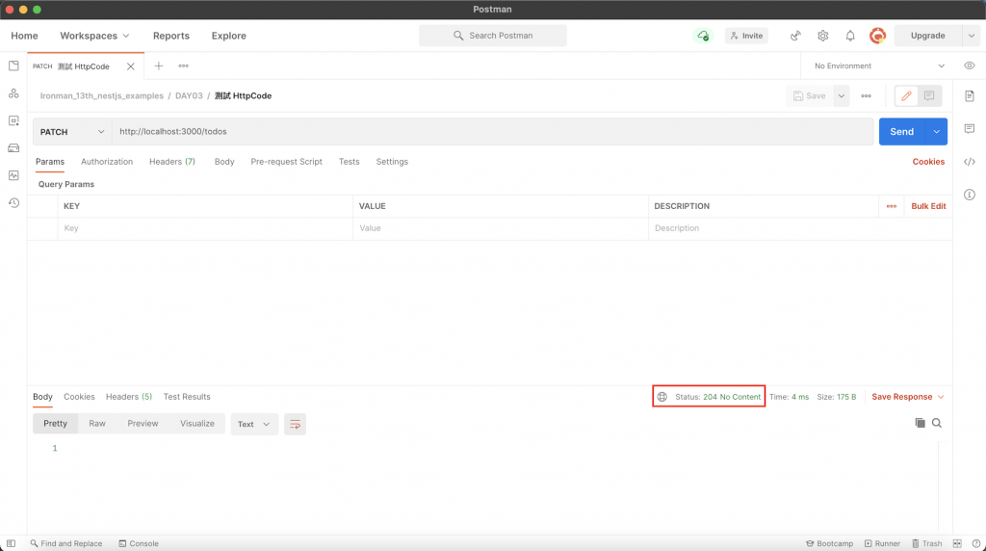The image size is (986, 551).
Task: Copy response body to clipboard
Action: tap(920, 423)
